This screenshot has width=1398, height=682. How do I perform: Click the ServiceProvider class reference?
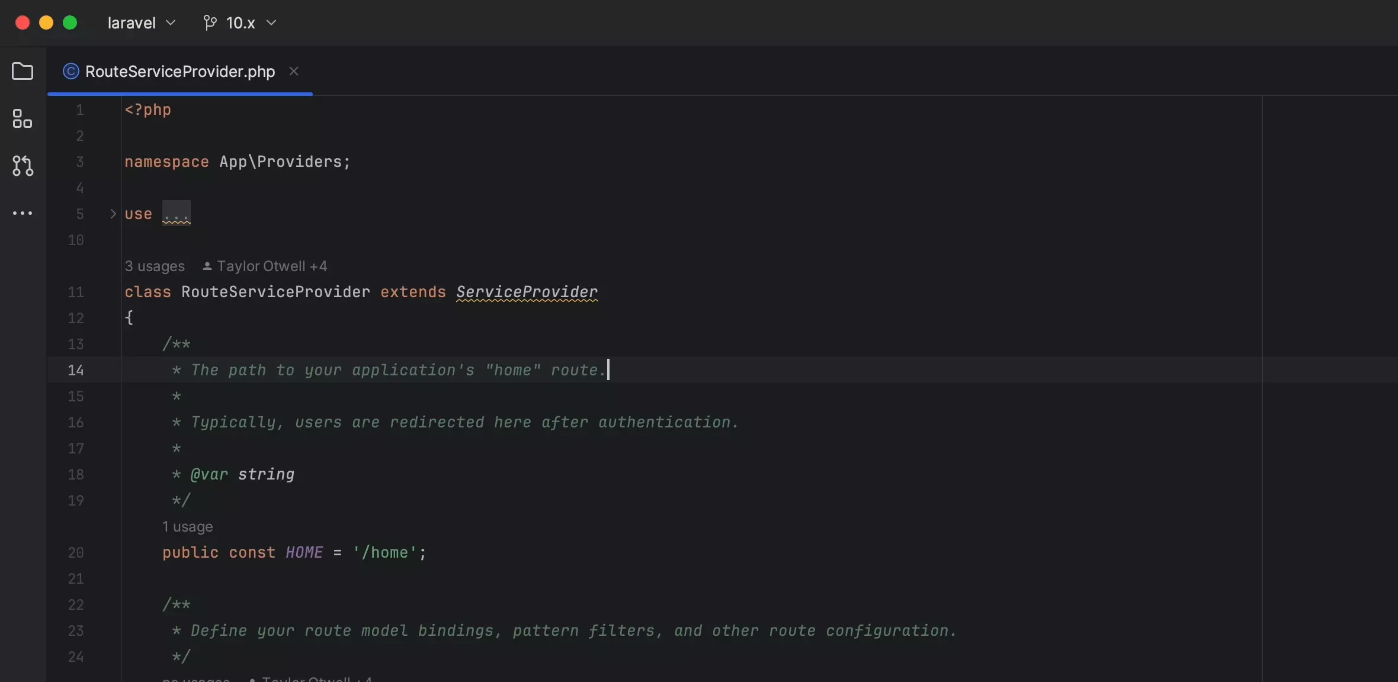[527, 292]
